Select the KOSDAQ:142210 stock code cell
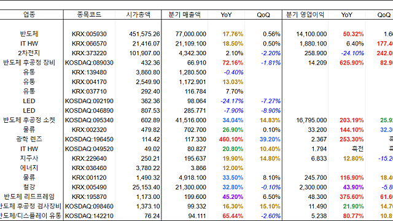 click(89, 216)
